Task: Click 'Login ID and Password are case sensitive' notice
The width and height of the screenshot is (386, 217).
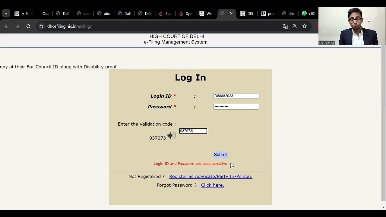Action: click(x=190, y=164)
